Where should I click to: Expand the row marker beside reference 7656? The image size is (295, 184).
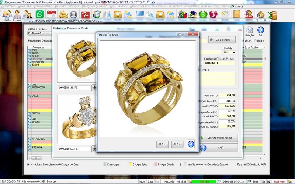pyautogui.click(x=30, y=50)
